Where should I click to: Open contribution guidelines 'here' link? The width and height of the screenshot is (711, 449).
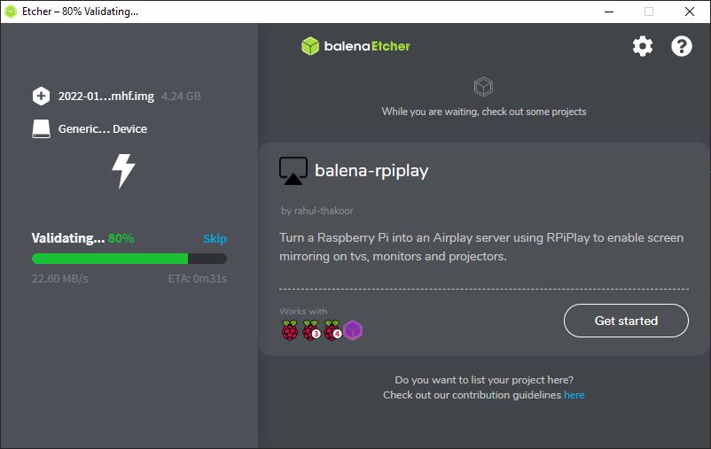click(574, 395)
